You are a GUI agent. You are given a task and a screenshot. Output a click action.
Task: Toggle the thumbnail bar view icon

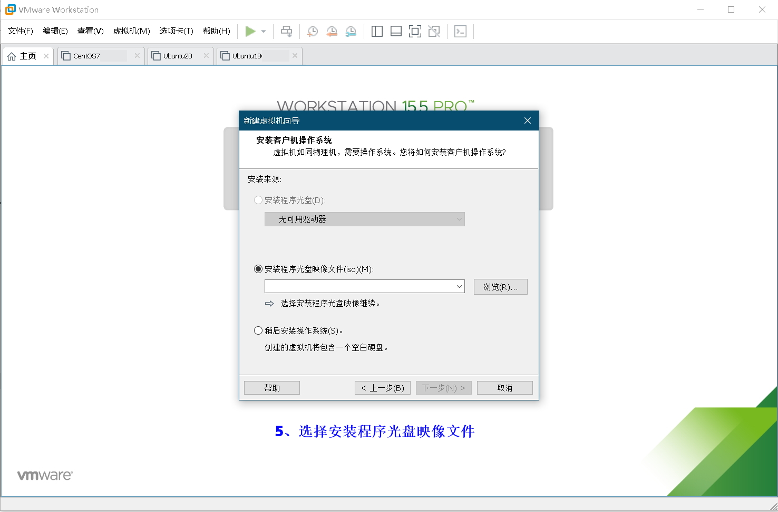pos(396,32)
